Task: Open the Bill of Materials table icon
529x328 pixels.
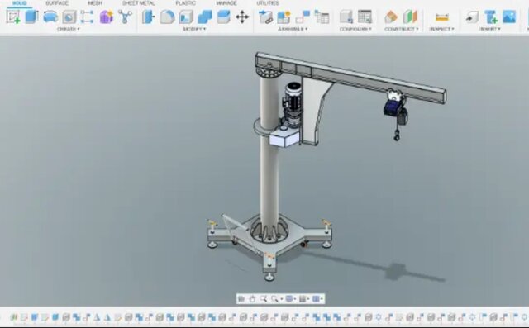Action: [322, 17]
